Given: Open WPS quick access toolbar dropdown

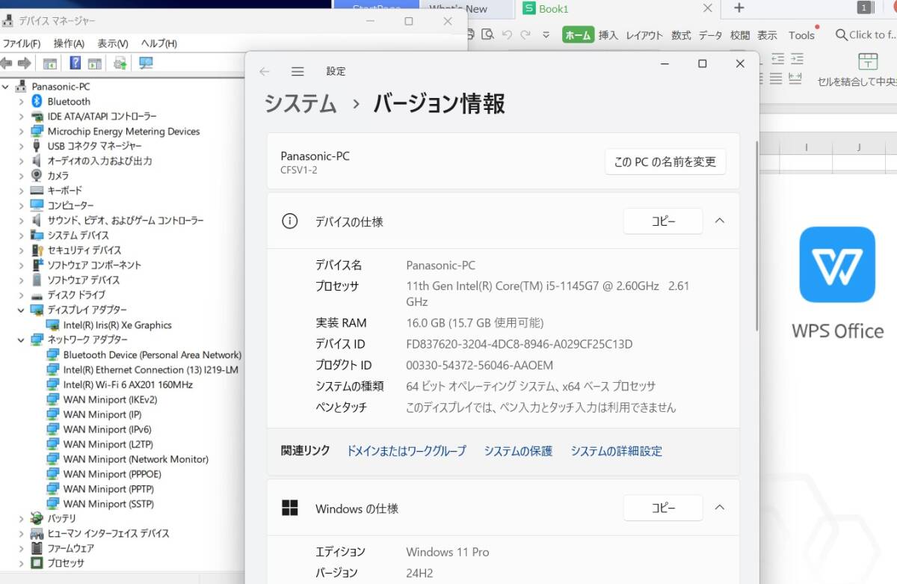Looking at the screenshot, I should [546, 35].
